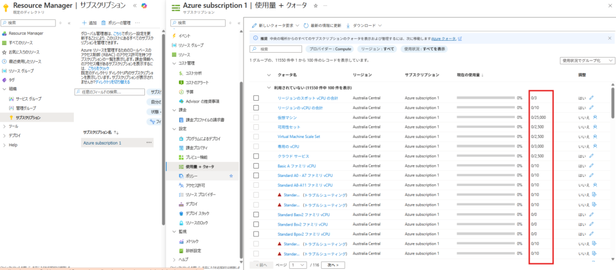Open コストのアラート icon
Screen dimensions: 616x270
click(x=181, y=82)
